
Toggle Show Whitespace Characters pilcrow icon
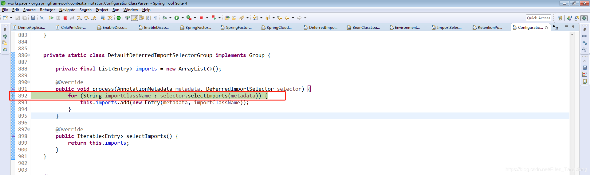tap(155, 18)
